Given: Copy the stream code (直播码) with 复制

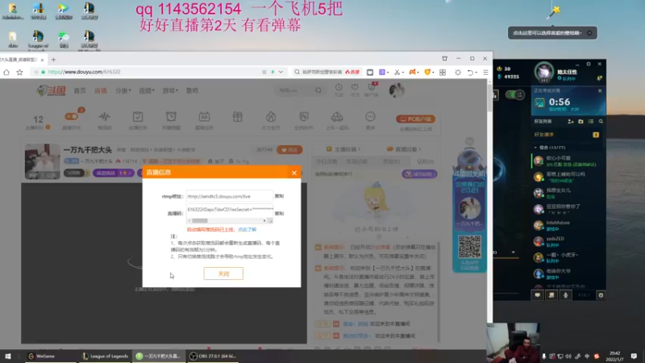Looking at the screenshot, I should (x=279, y=214).
